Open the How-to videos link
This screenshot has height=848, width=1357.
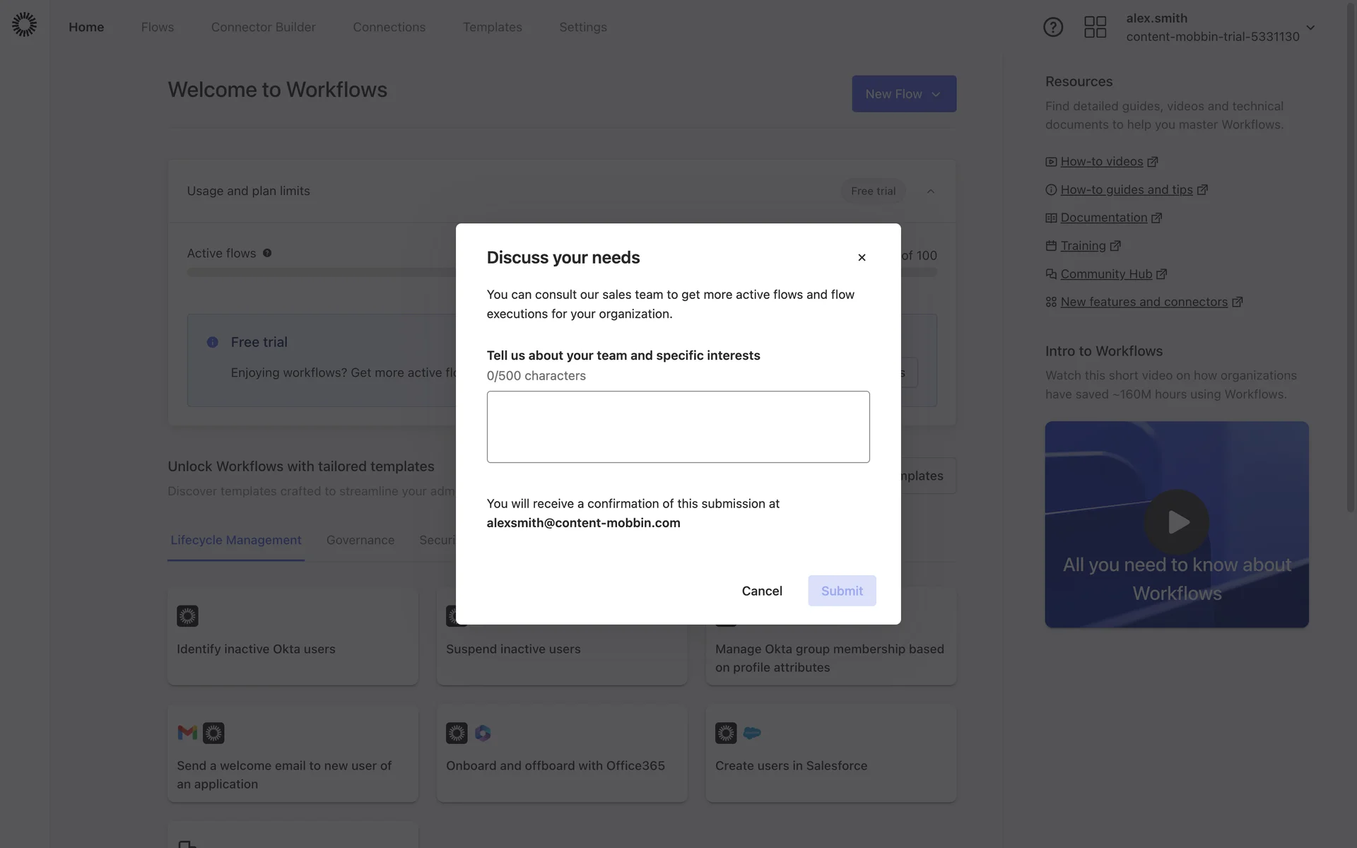tap(1101, 162)
